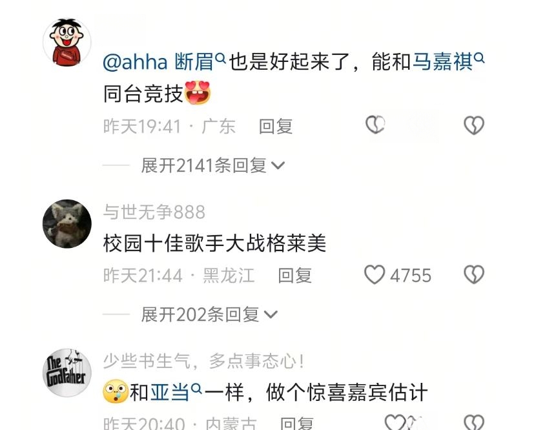
Task: Like the first comment posted 昨天19:41
Action: coord(375,125)
